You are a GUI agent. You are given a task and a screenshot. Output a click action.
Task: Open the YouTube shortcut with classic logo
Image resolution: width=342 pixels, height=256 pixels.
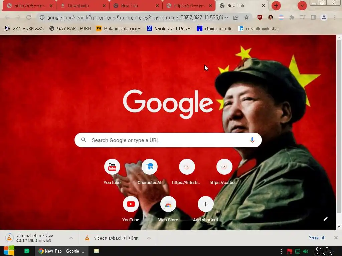click(x=112, y=167)
